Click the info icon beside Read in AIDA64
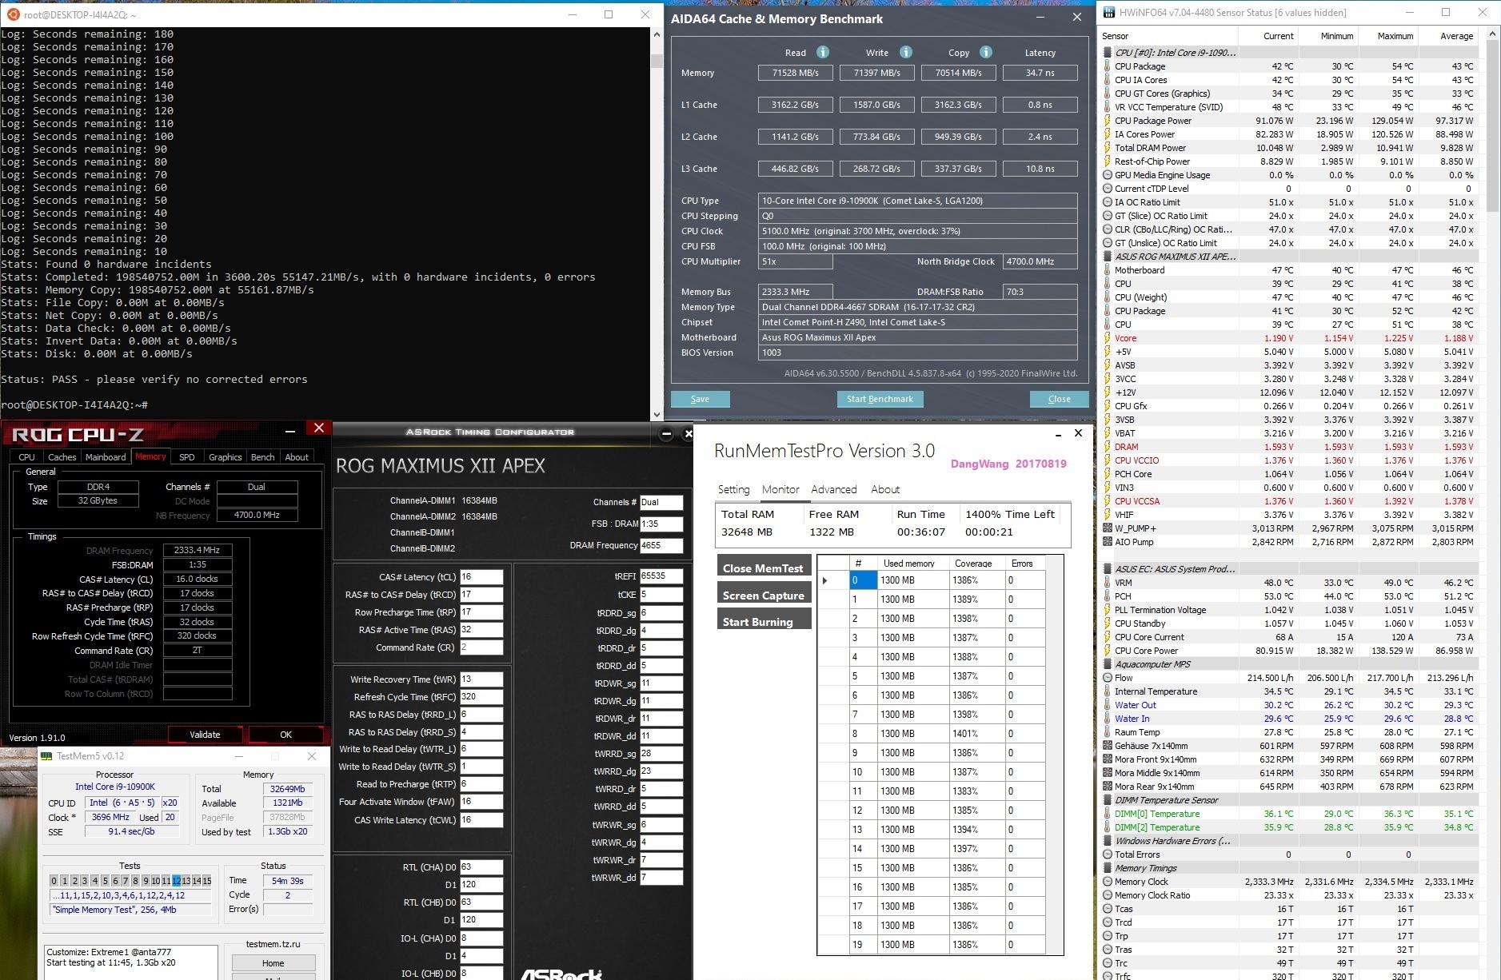The image size is (1501, 980). [822, 52]
